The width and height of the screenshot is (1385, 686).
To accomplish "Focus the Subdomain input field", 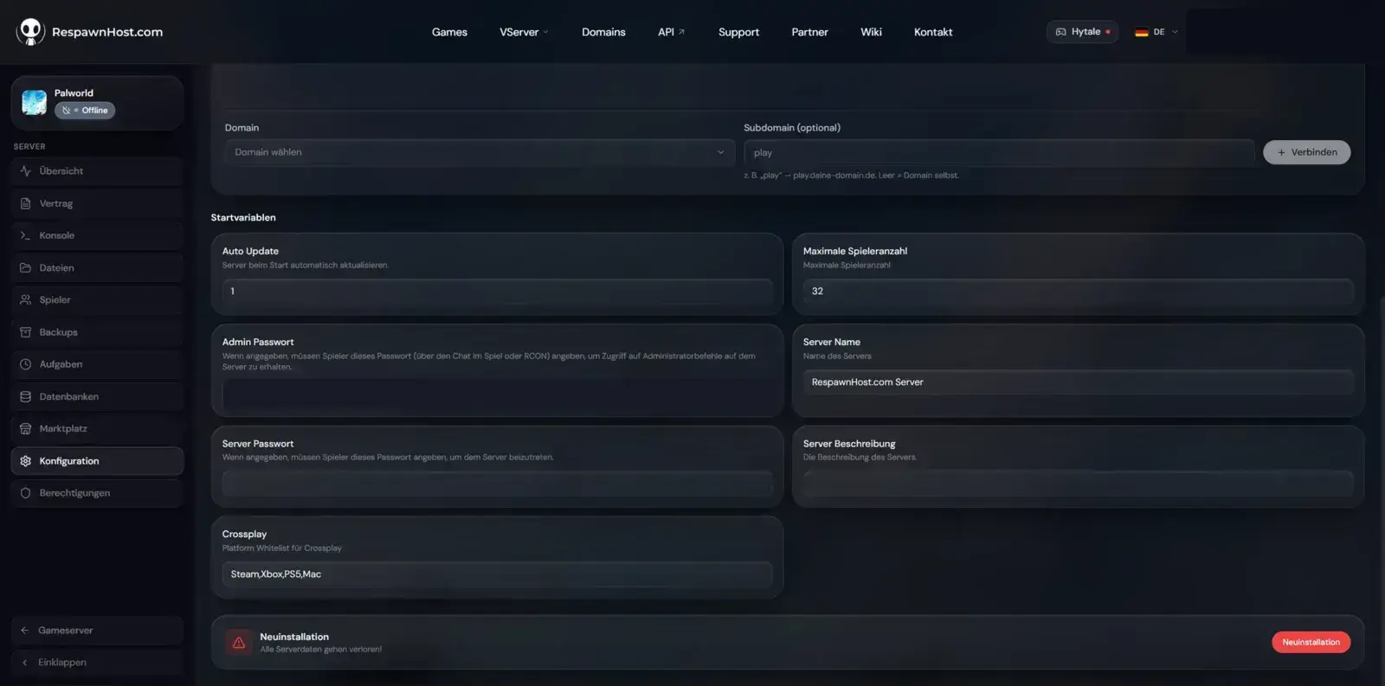I will coord(999,152).
